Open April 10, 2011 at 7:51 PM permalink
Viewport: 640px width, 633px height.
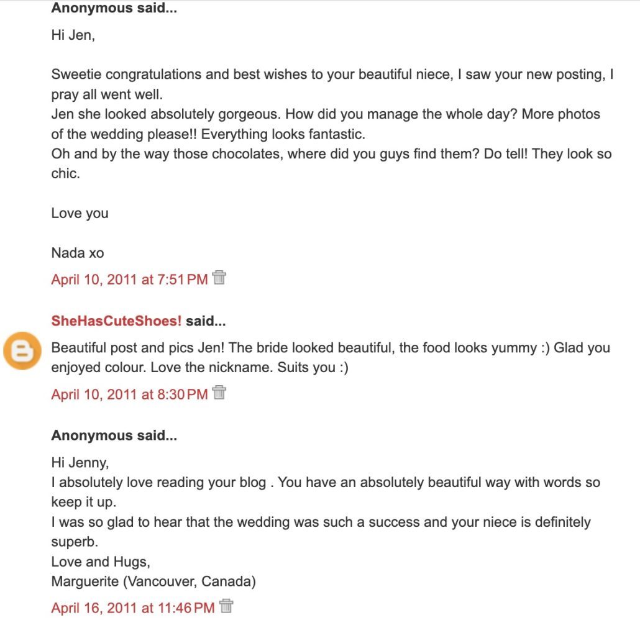pos(129,280)
